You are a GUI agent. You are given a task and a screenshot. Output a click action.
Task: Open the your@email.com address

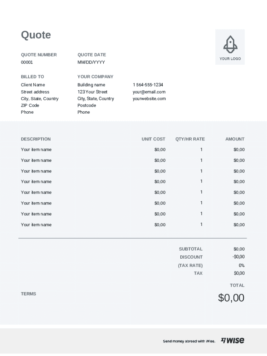click(149, 92)
